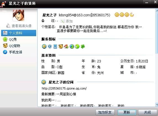Click the birthday value 1月20日
158x116 pixels.
point(142,61)
